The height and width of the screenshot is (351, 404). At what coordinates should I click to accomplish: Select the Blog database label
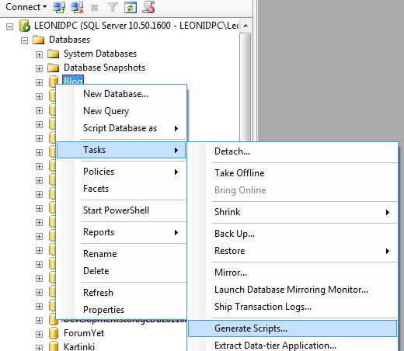click(x=73, y=80)
